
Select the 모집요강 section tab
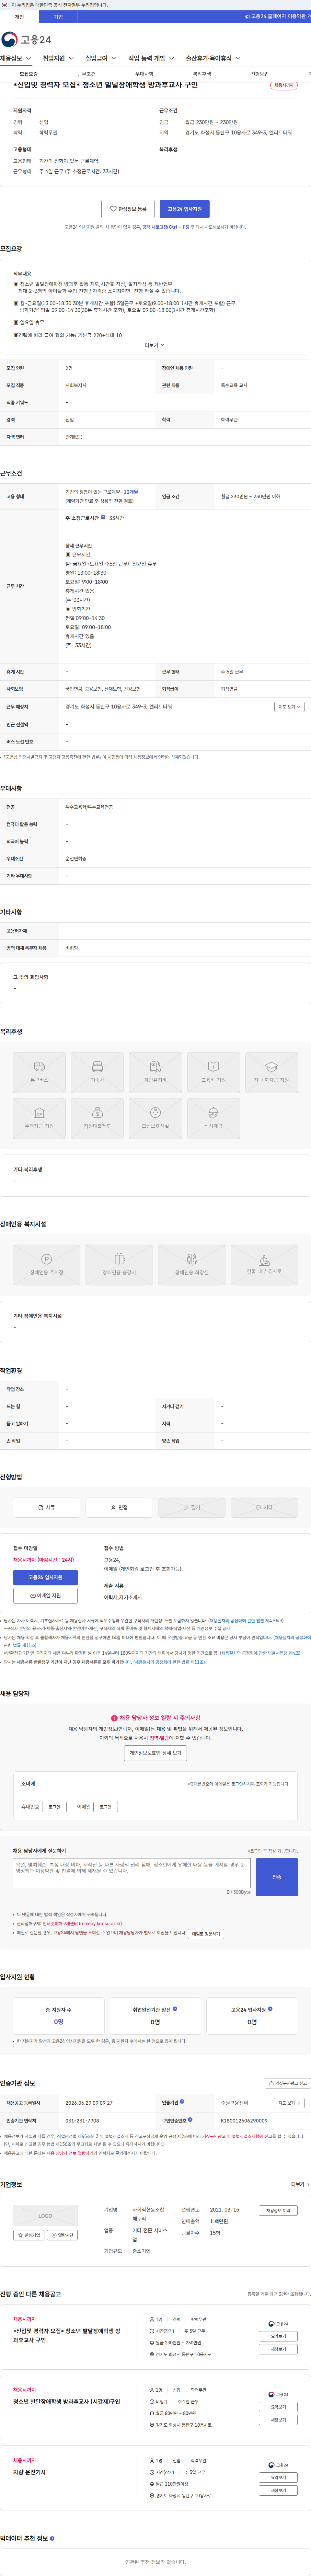tap(29, 74)
